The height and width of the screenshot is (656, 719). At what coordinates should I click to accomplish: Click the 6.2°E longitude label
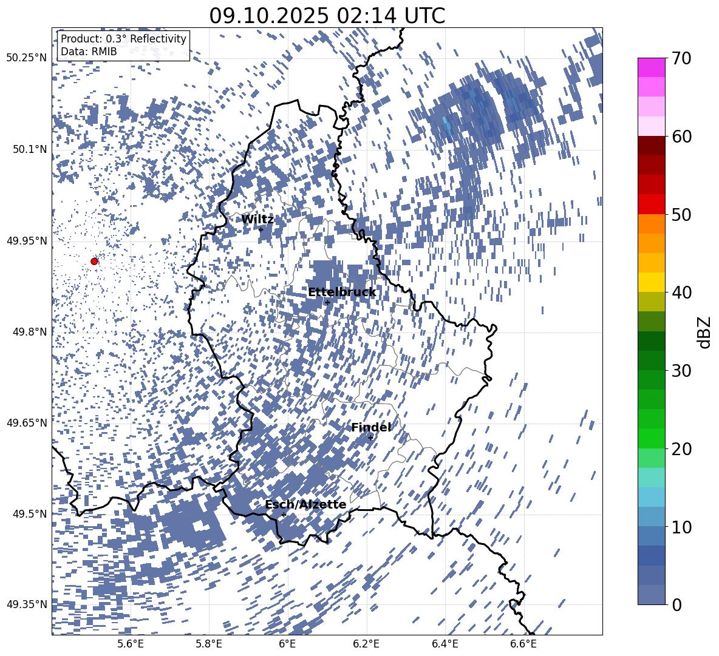point(366,644)
